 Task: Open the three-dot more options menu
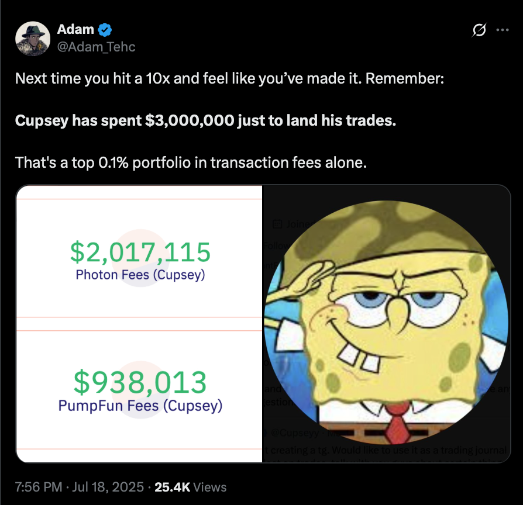502,30
